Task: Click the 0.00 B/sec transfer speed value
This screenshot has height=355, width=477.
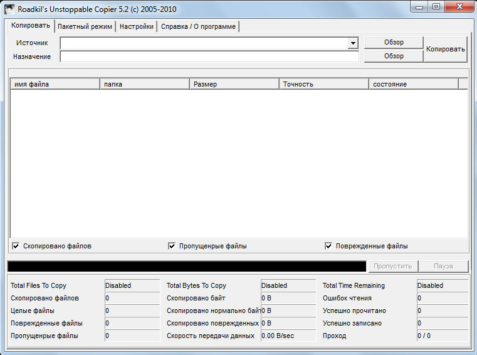Action: click(x=288, y=336)
